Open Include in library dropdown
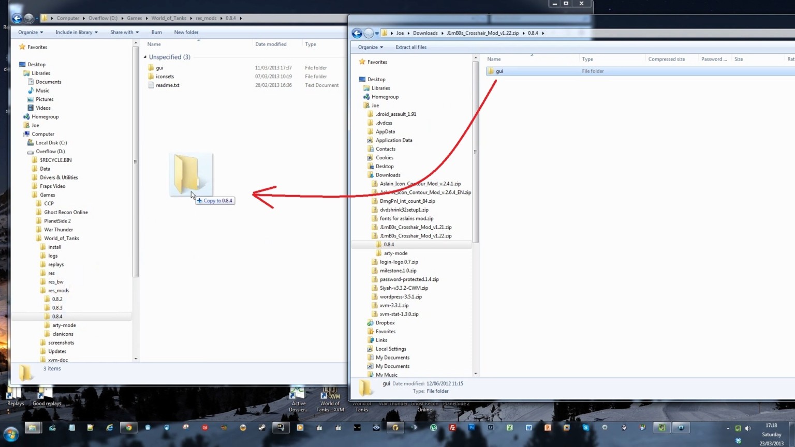795x447 pixels. [x=77, y=32]
